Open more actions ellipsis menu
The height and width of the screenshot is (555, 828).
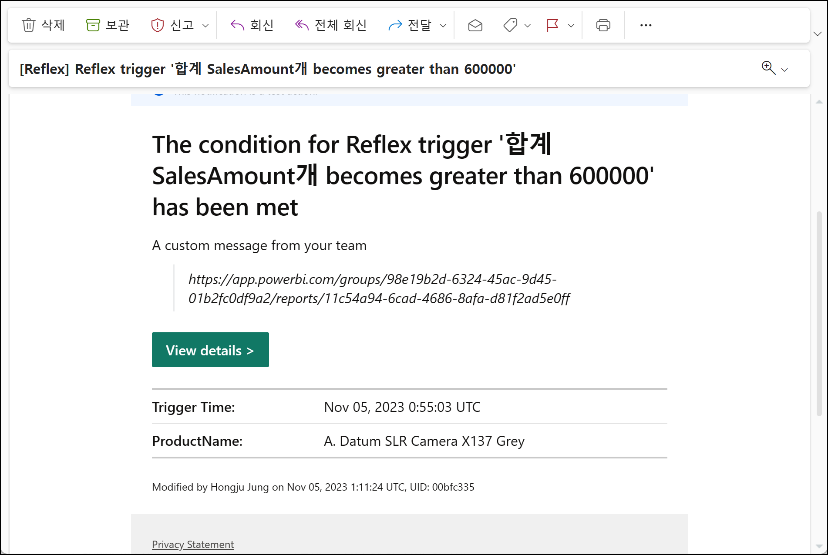point(646,25)
